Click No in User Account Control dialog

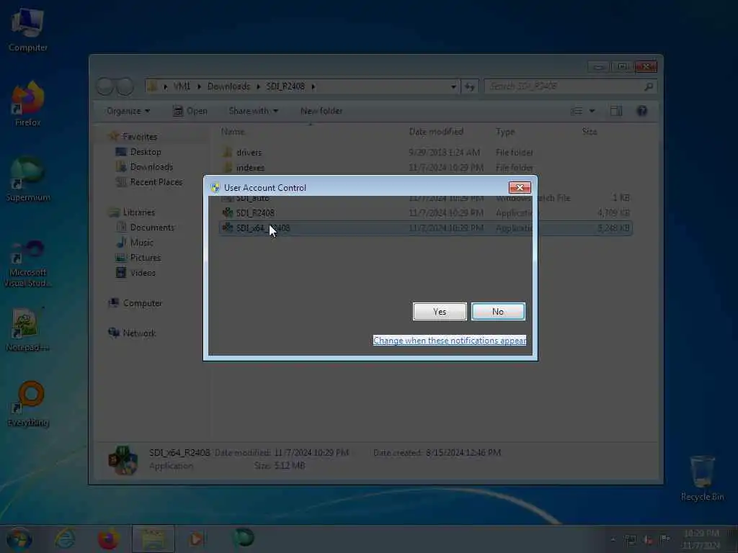coord(498,312)
